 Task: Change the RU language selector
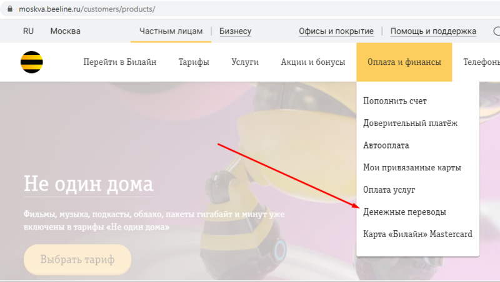(28, 31)
